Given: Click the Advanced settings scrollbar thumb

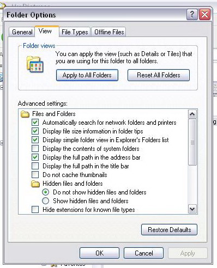Looking at the screenshot, I should click(192, 142).
